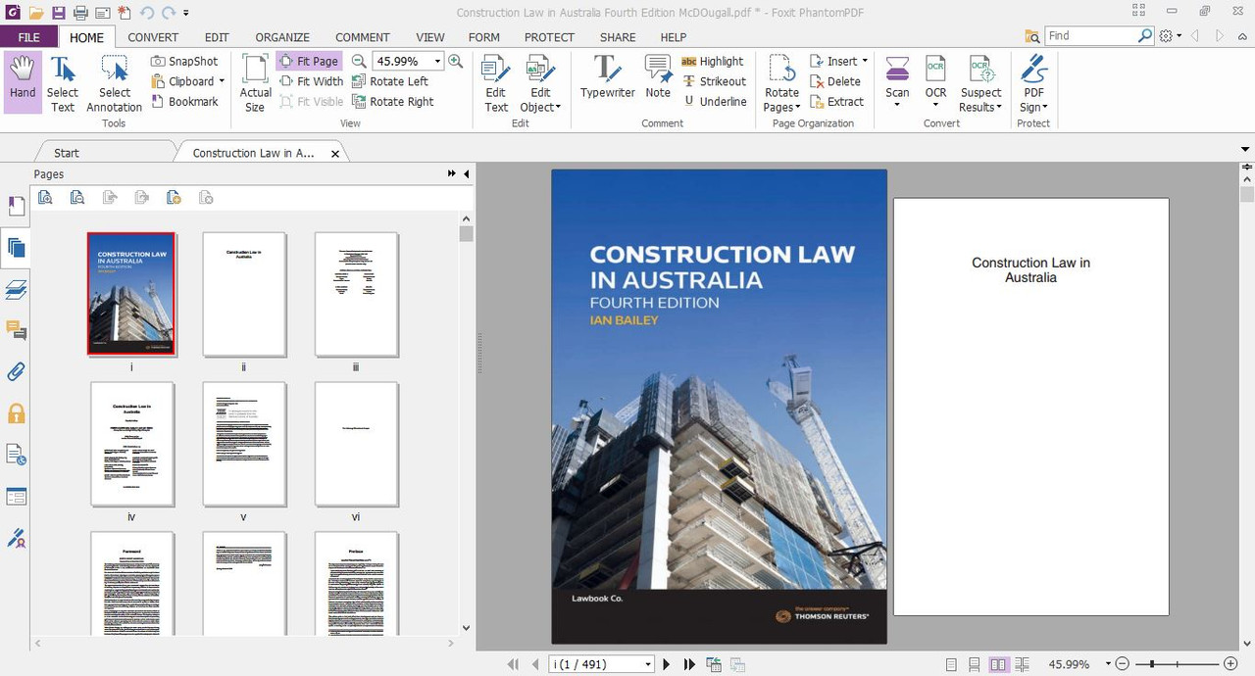
Task: Undo the last action
Action: [146, 13]
